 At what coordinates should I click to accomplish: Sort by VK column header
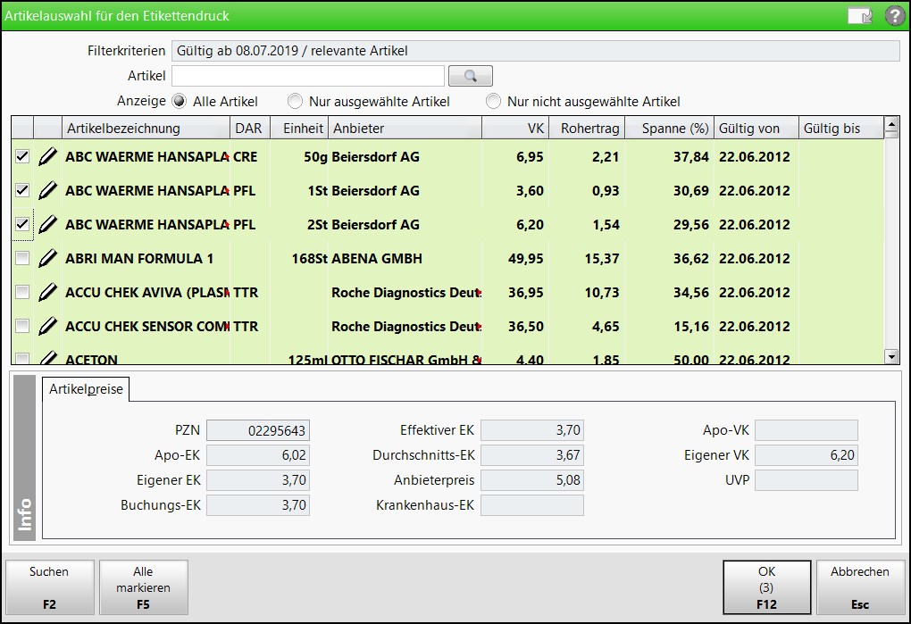pos(515,129)
